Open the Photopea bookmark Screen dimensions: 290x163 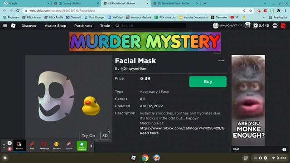pyautogui.click(x=11, y=17)
